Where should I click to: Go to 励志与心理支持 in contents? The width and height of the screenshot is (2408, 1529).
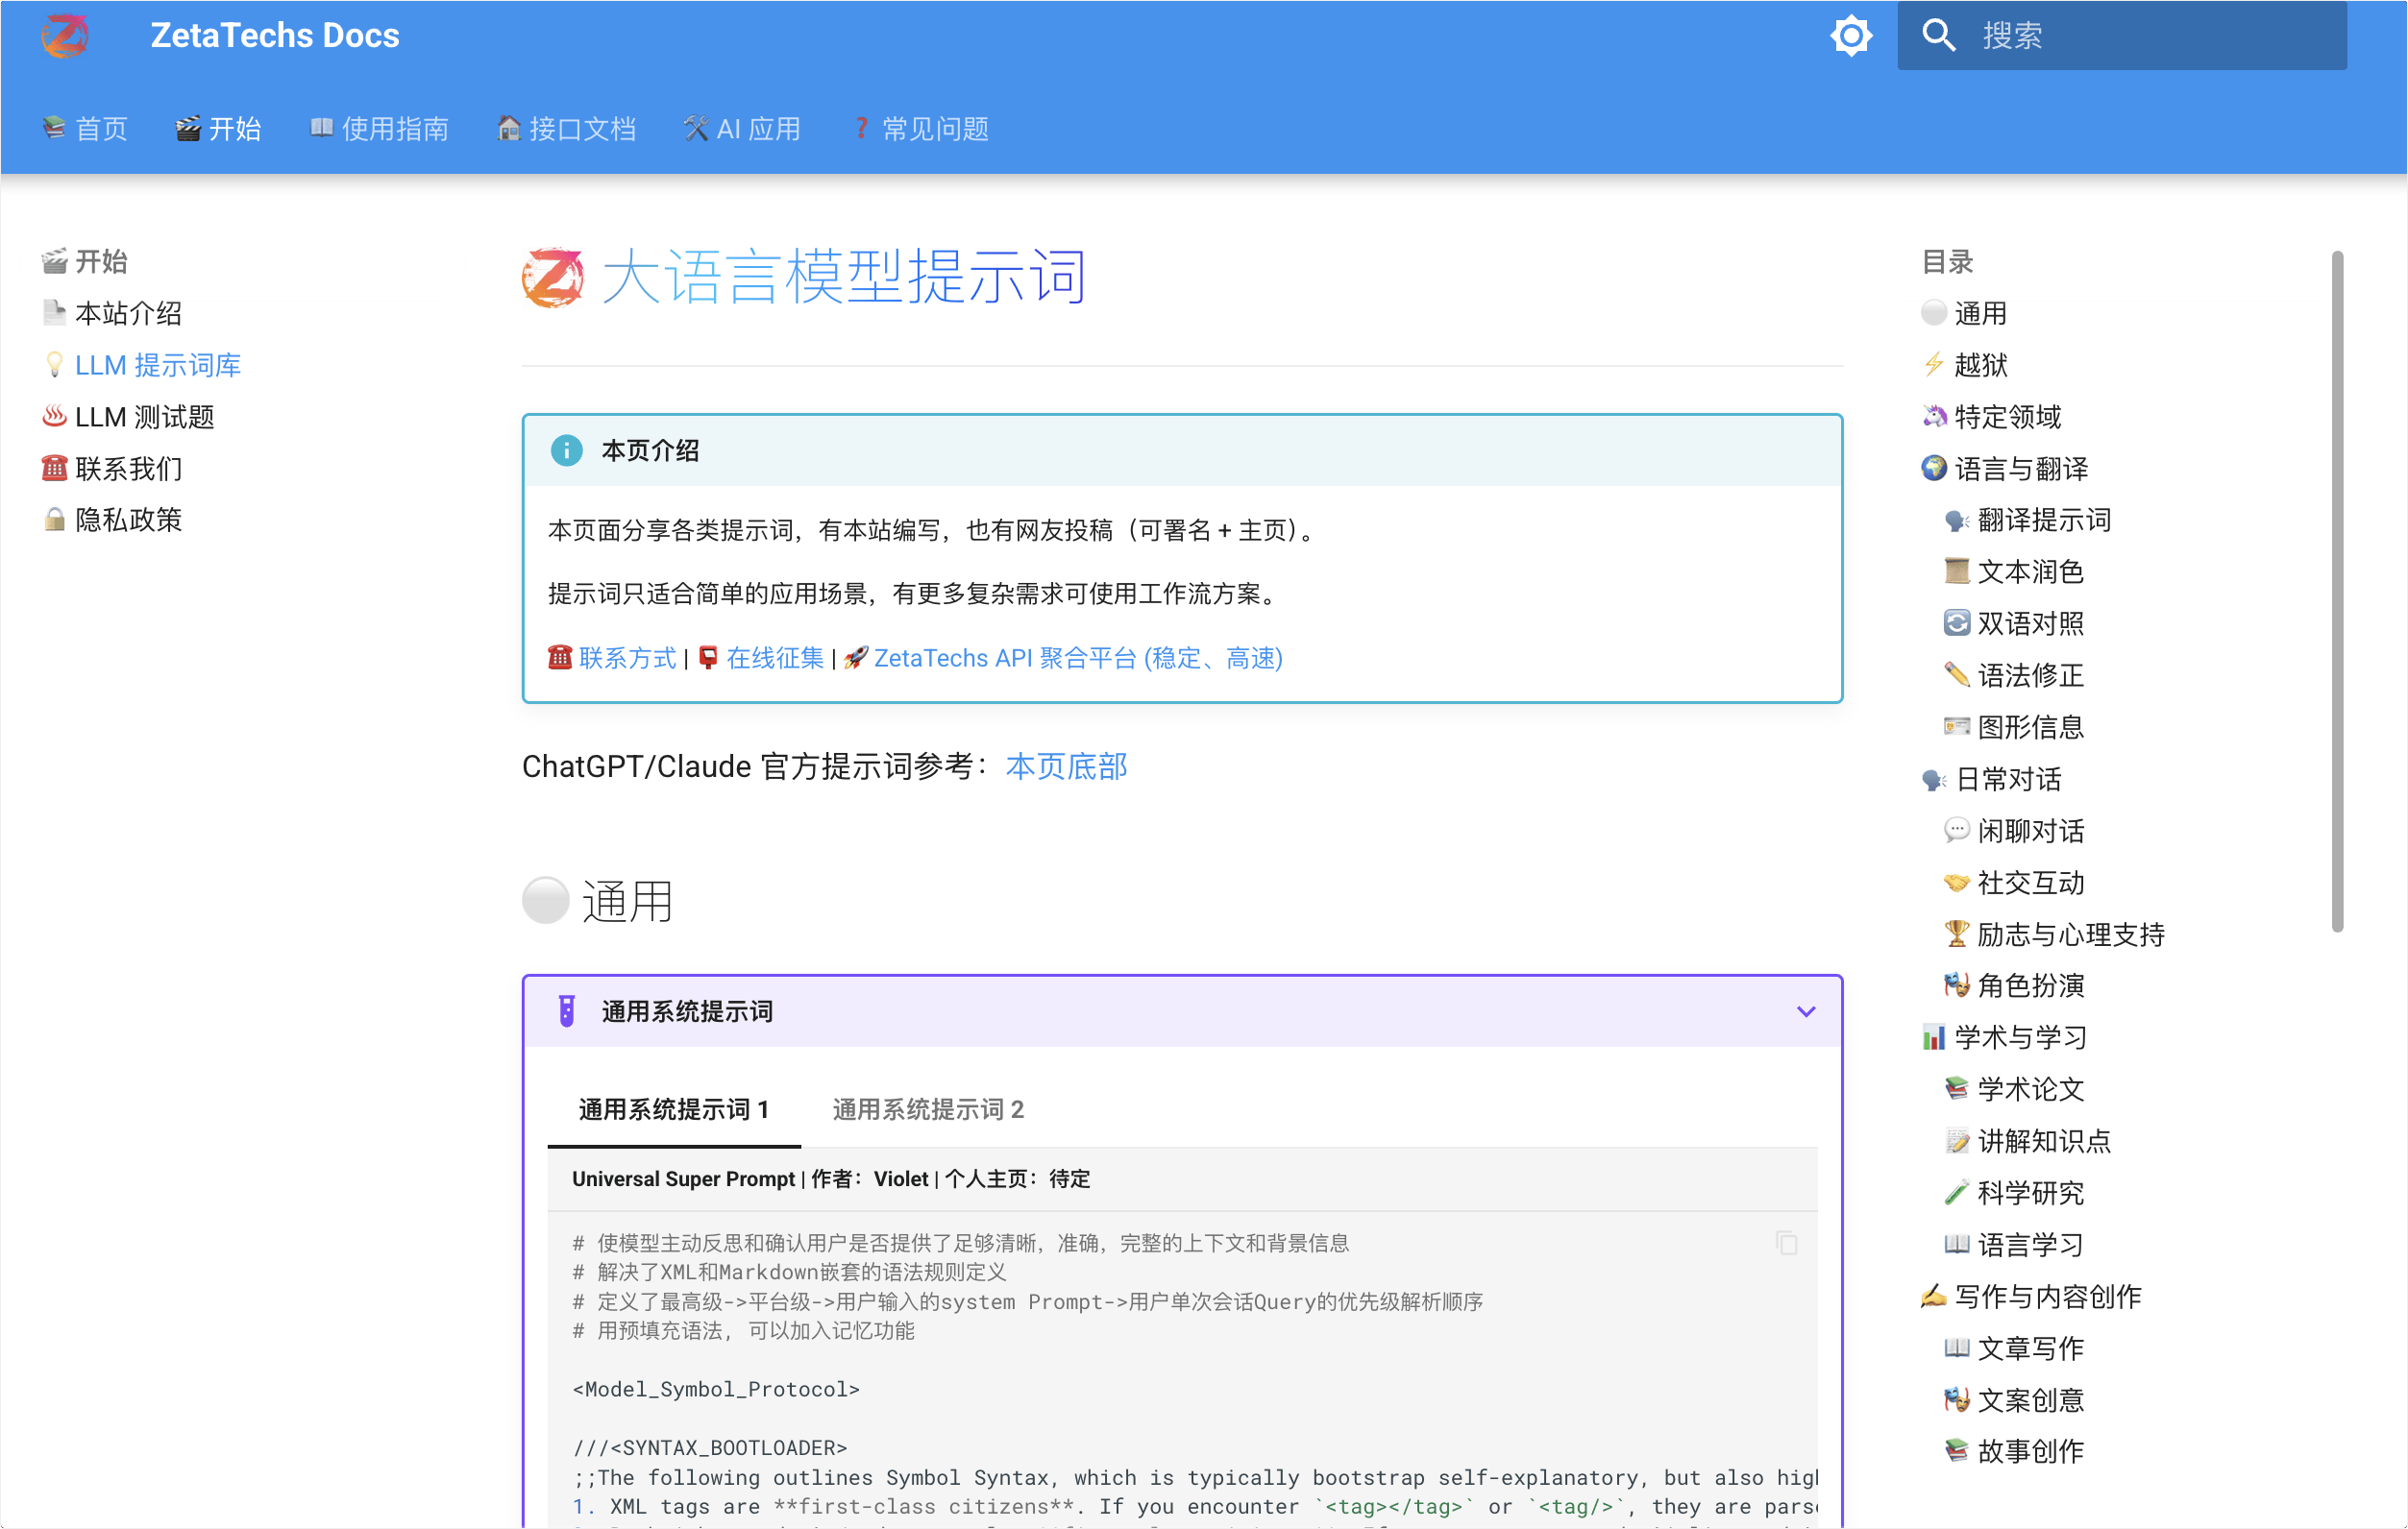(x=2054, y=935)
